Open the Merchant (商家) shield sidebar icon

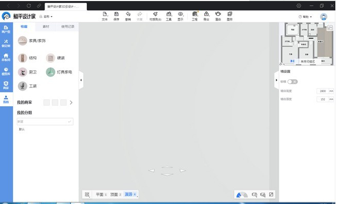(x=6, y=85)
